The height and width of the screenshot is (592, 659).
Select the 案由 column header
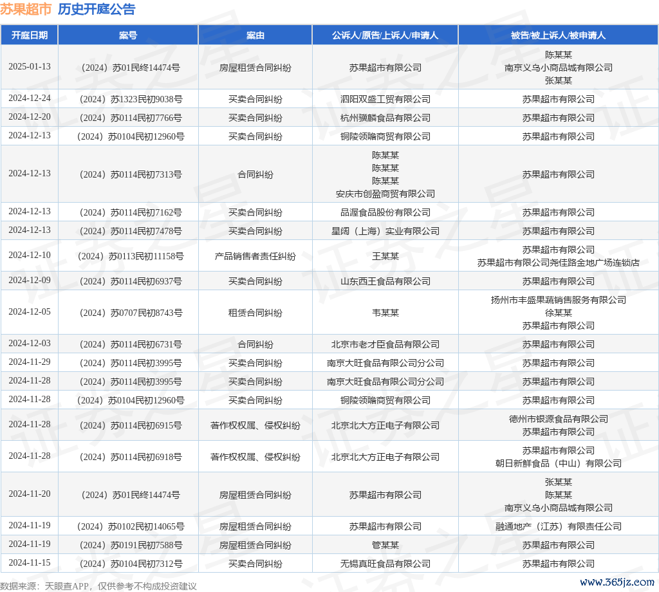(255, 35)
